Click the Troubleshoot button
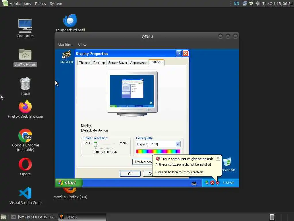The height and width of the screenshot is (221, 294). click(x=142, y=162)
